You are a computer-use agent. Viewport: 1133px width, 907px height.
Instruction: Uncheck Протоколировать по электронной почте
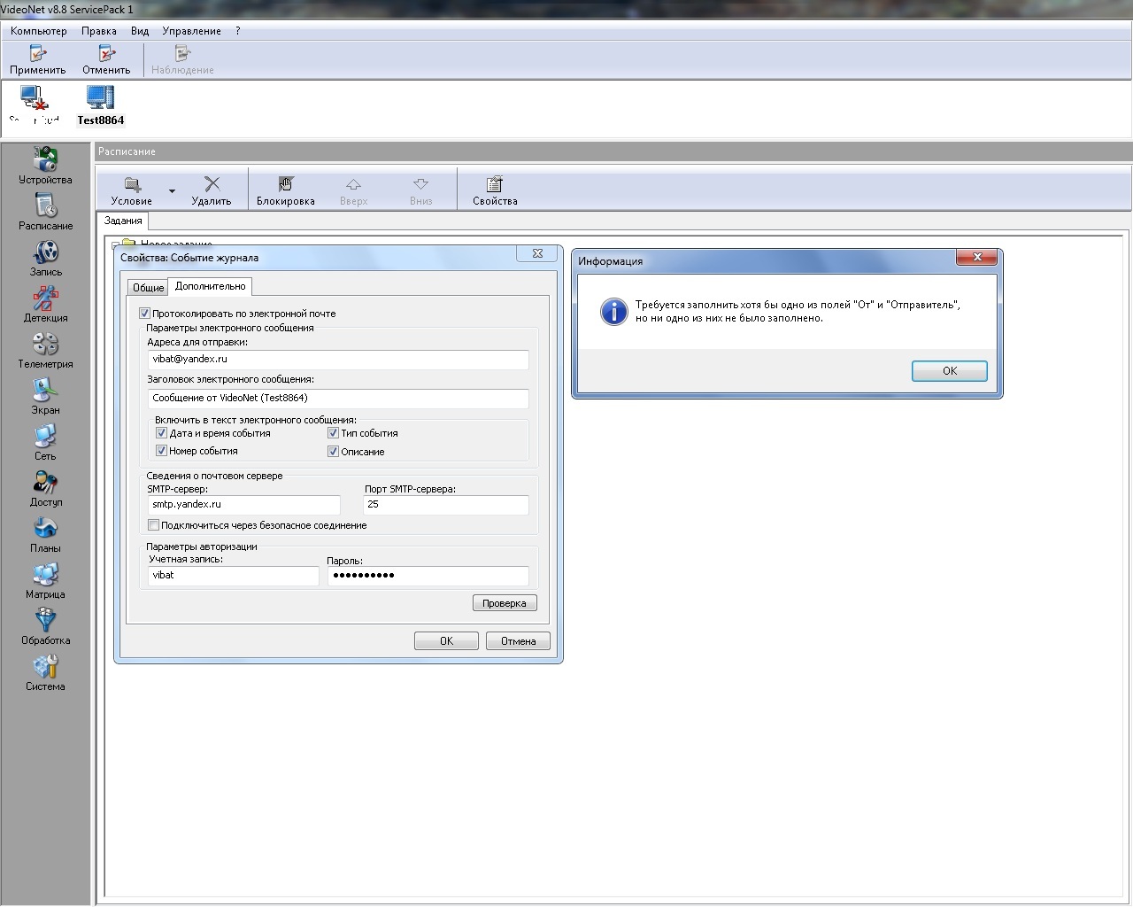pos(145,314)
